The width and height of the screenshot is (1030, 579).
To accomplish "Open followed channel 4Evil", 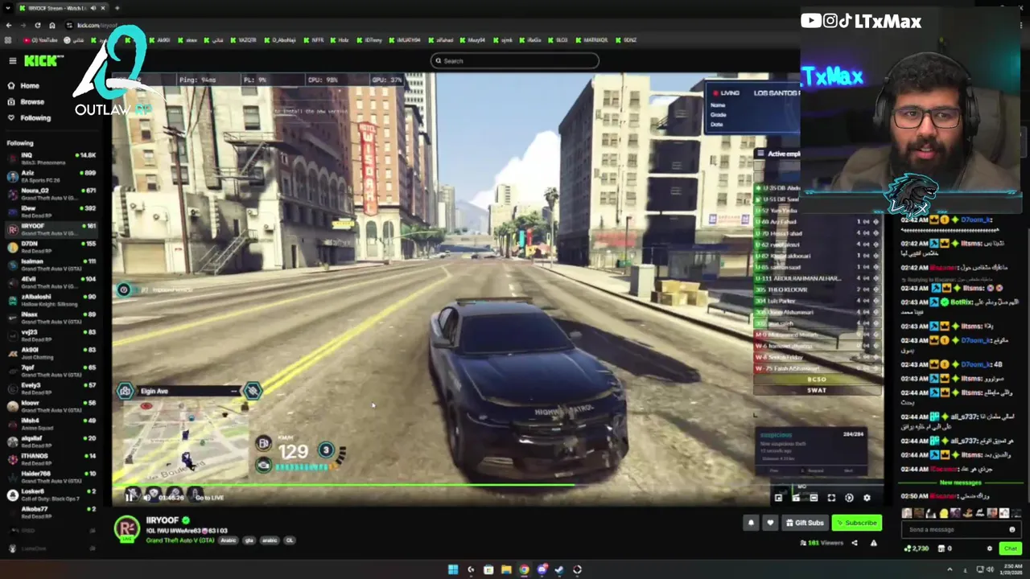I will coord(50,281).
